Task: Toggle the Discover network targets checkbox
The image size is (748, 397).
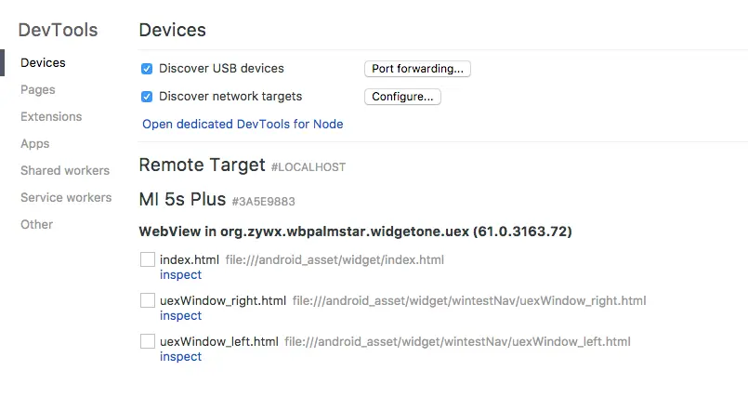Action: tap(147, 97)
